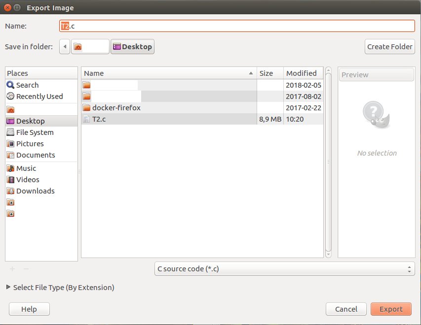Image resolution: width=421 pixels, height=325 pixels.
Task: Sort files by Name column header
Action: (x=168, y=73)
